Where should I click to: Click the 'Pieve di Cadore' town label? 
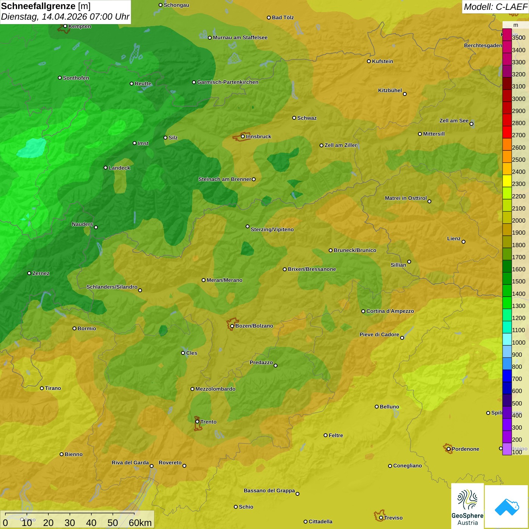tap(379, 334)
